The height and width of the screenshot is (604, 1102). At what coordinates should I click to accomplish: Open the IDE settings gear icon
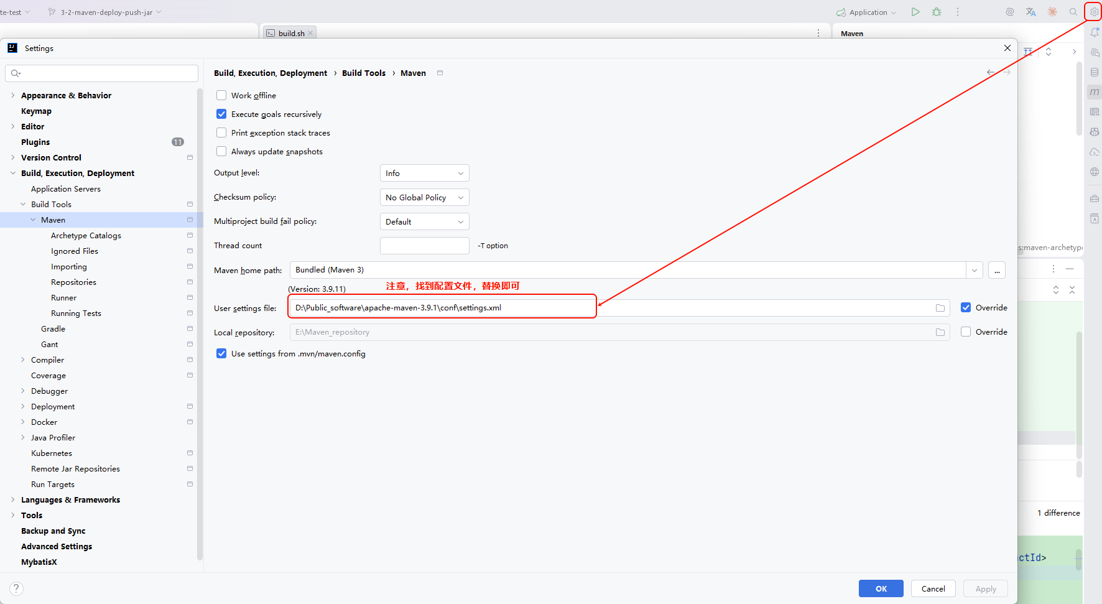click(1094, 12)
